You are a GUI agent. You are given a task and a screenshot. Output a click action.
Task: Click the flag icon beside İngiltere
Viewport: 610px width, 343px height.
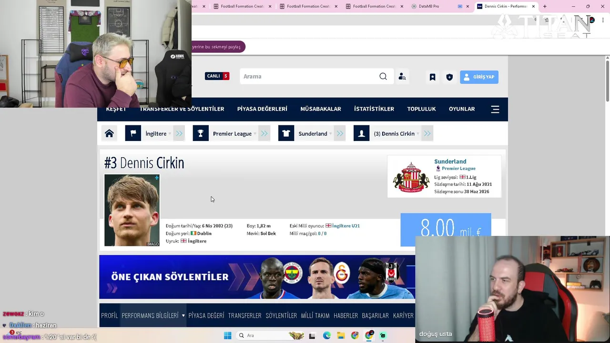(x=133, y=133)
